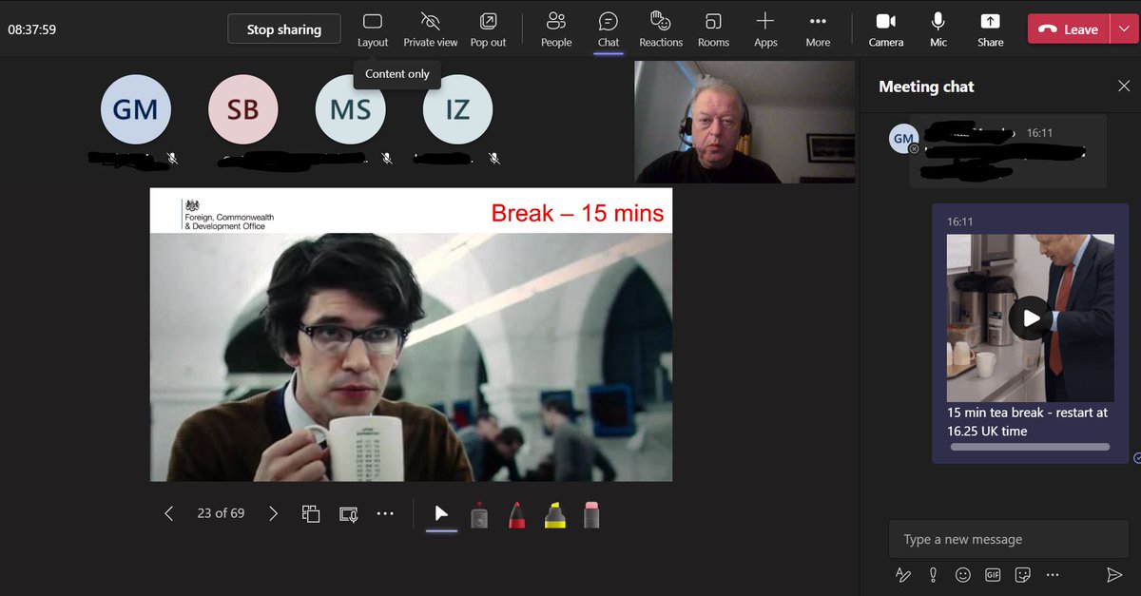The width and height of the screenshot is (1141, 596).
Task: Click the shared slide image
Action: pyautogui.click(x=411, y=335)
